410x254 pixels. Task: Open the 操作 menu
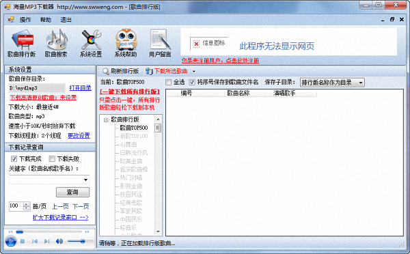[x=25, y=20]
